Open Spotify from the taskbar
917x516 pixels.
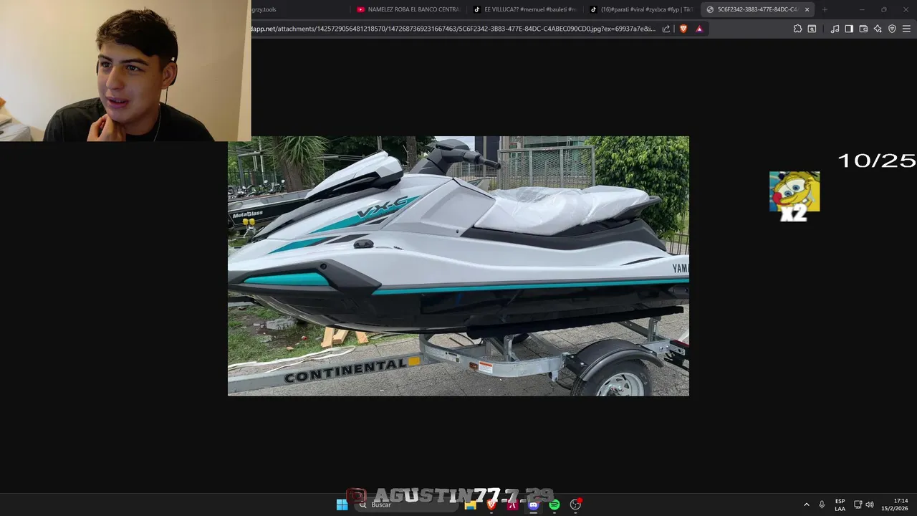[554, 505]
